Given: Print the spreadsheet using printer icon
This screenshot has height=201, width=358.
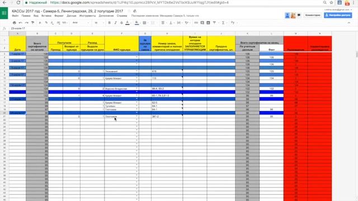Looking at the screenshot, I should tap(15, 23).
